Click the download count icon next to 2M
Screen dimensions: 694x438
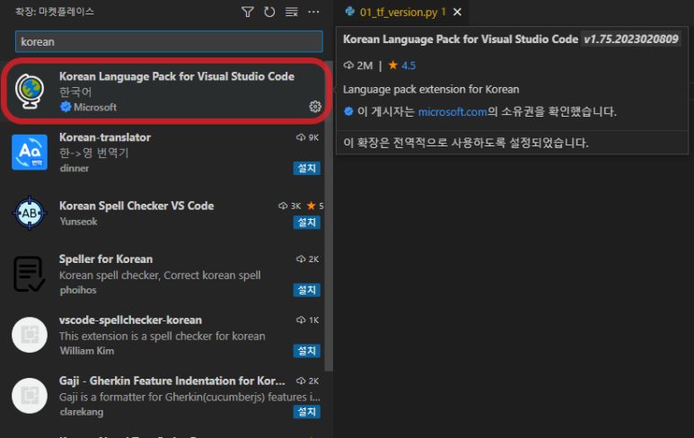click(348, 66)
